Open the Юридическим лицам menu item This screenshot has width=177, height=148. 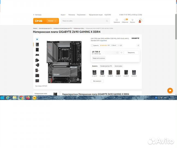point(96,15)
